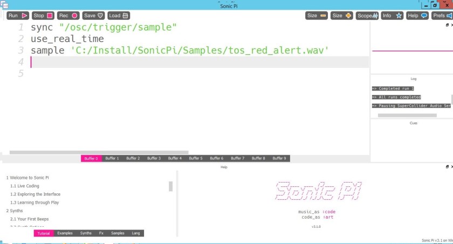Toggle the Info panel

pos(392,16)
